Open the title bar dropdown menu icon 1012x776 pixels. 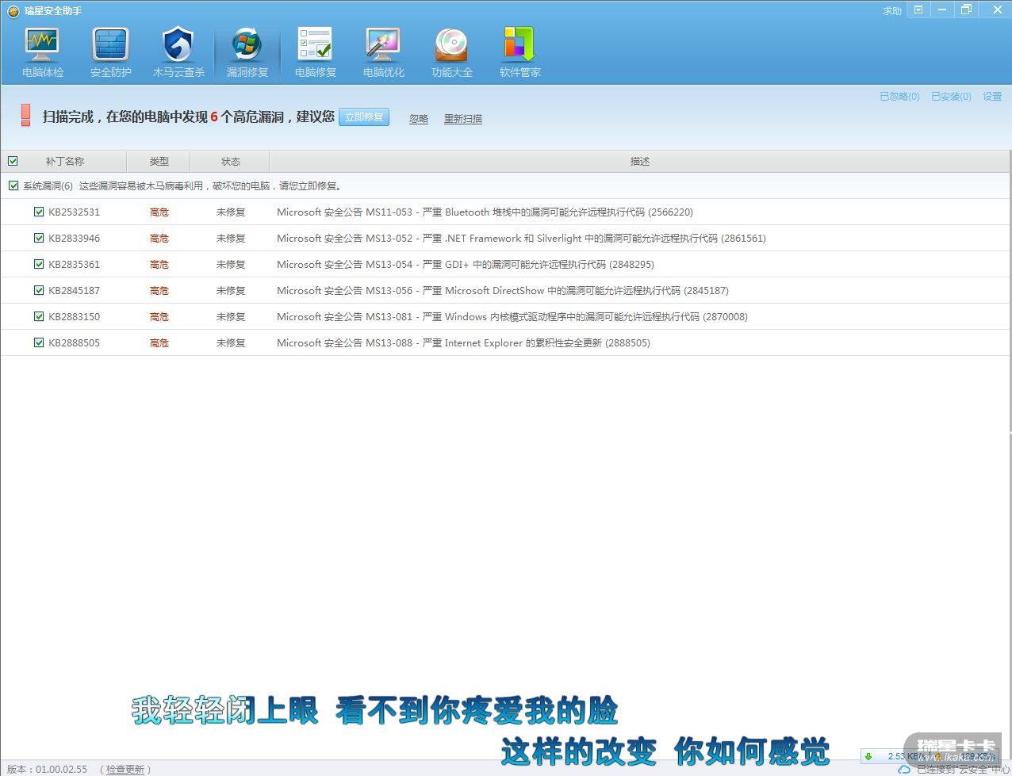pyautogui.click(x=918, y=10)
